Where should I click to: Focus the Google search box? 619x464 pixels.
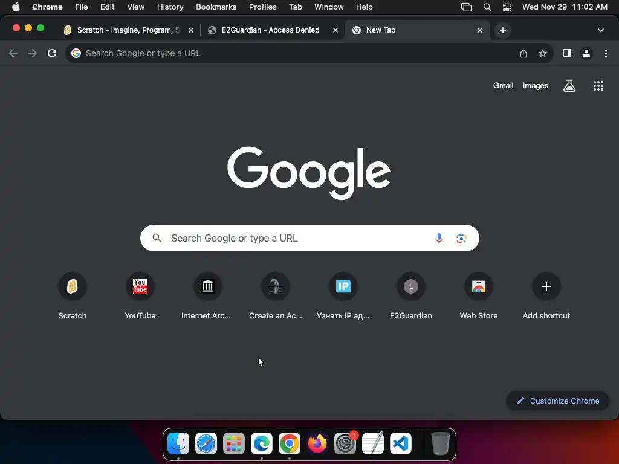pyautogui.click(x=309, y=238)
